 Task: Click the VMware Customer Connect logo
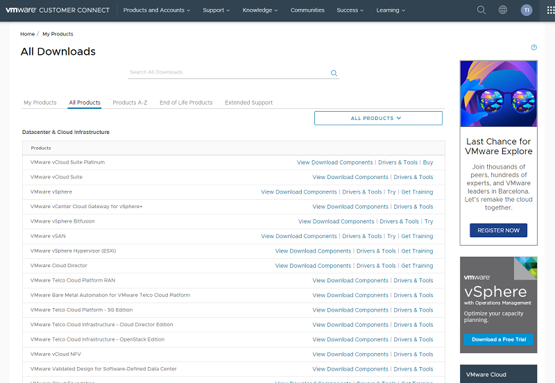[58, 10]
